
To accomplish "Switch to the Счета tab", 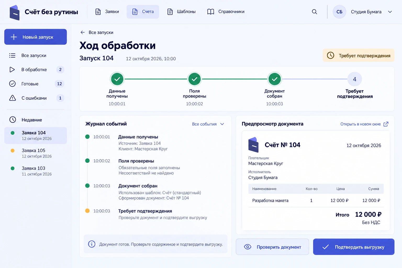I will [143, 12].
